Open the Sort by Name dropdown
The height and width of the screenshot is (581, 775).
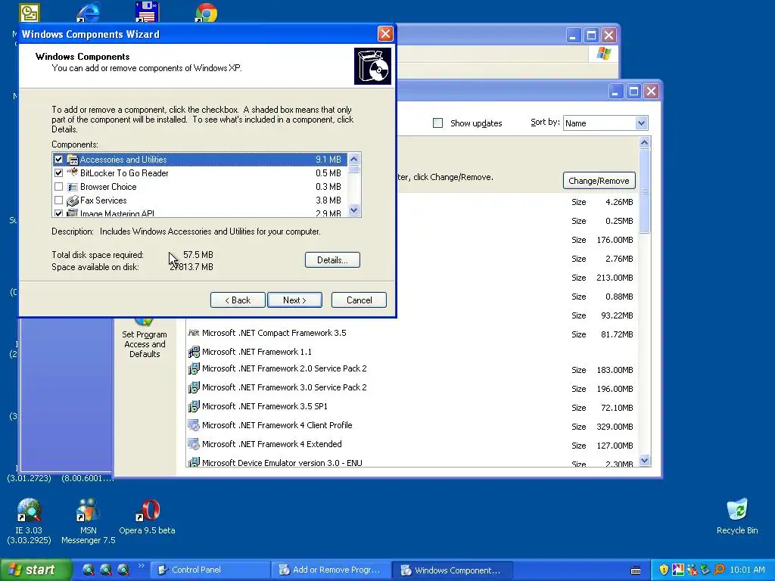coord(641,123)
